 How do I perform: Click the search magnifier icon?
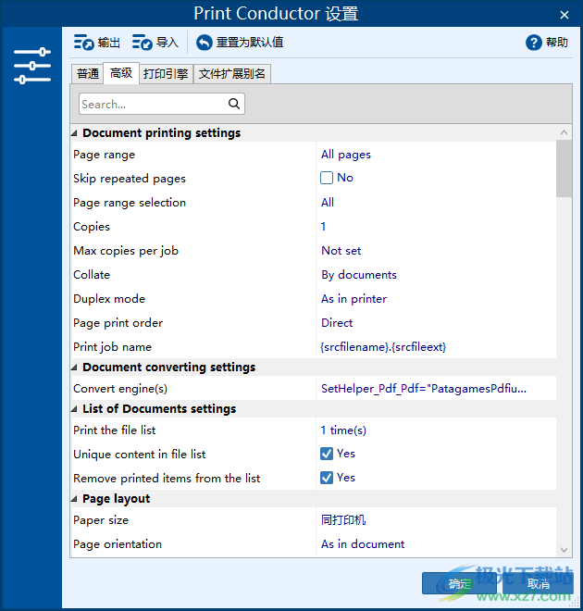(x=234, y=104)
